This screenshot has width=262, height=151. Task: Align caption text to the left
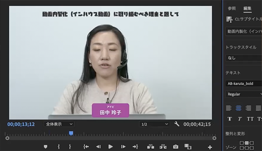[x=229, y=108]
